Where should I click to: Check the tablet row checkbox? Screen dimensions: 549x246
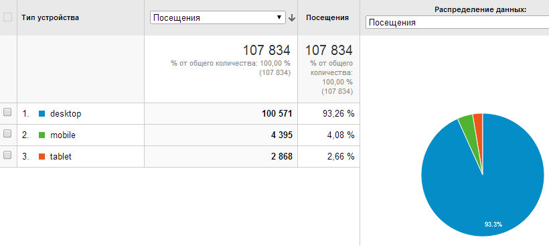pos(7,155)
